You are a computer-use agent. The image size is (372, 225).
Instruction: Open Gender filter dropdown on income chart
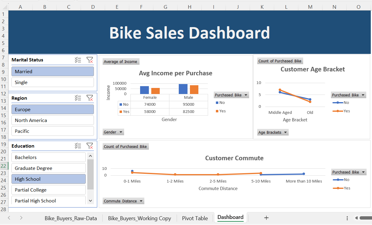click(x=113, y=132)
